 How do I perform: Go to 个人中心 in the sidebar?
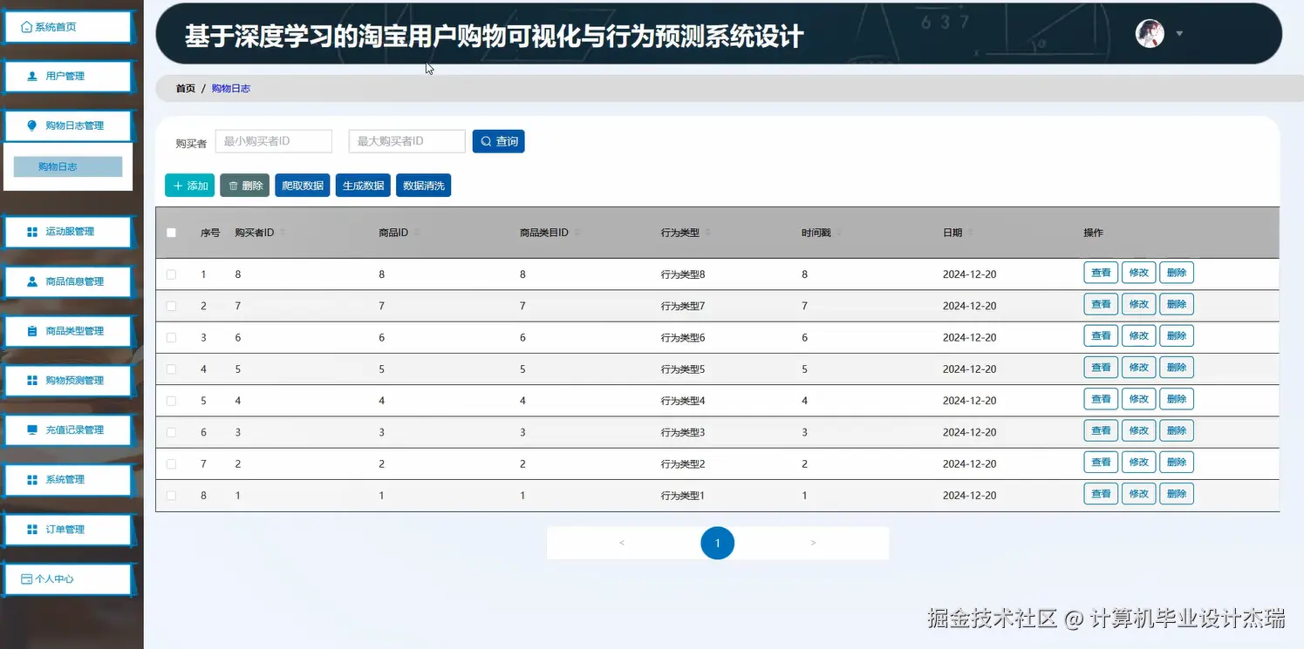click(x=67, y=579)
